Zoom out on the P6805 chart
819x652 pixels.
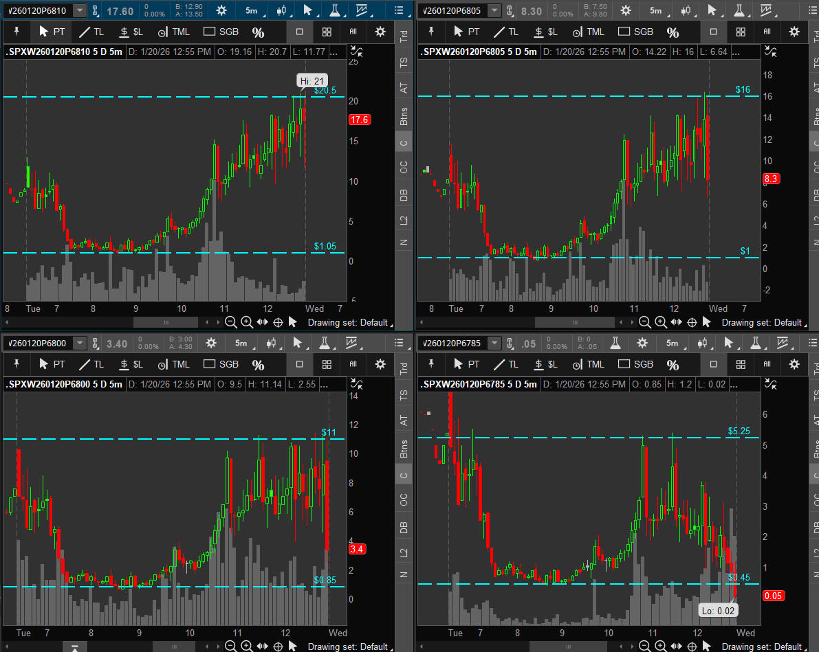point(644,322)
